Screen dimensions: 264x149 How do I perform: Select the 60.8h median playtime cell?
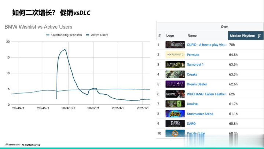click(233, 124)
